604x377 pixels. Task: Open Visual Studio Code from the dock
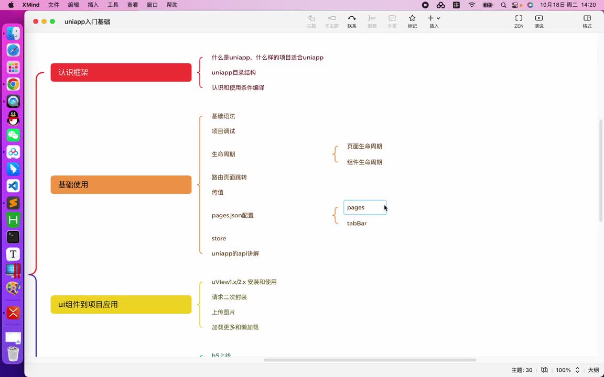tap(13, 186)
